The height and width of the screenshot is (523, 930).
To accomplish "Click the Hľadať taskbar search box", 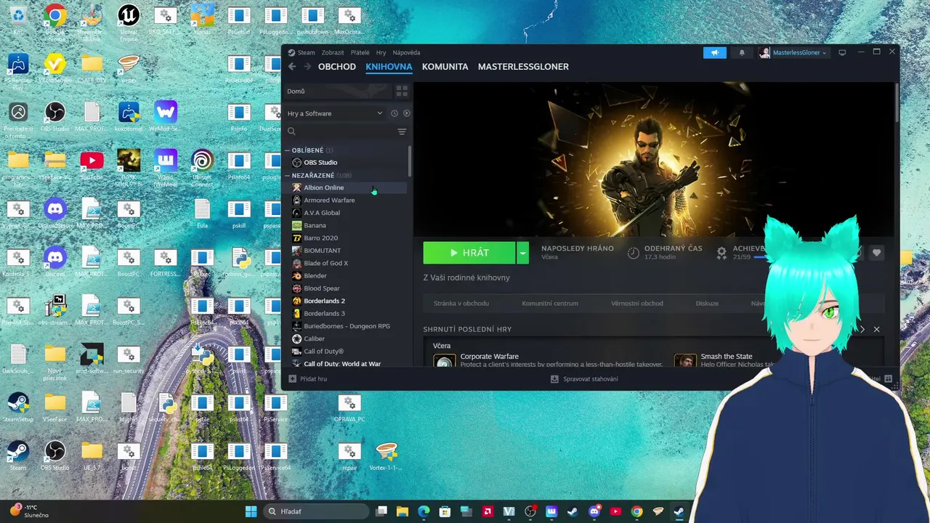I will (316, 511).
